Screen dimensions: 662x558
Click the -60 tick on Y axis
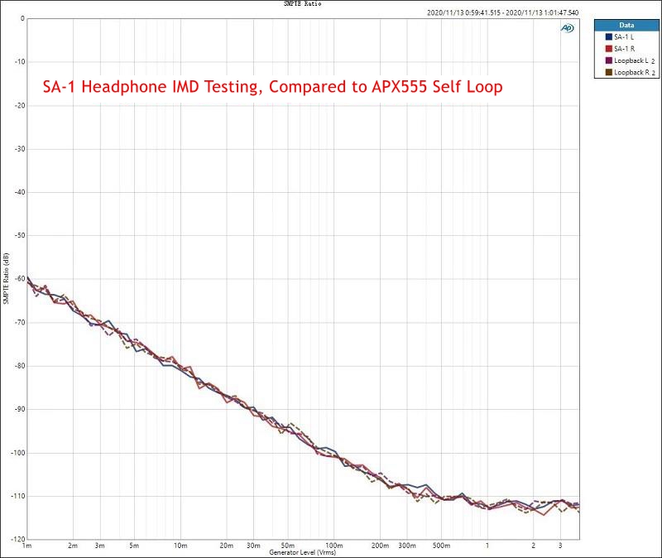(x=17, y=279)
